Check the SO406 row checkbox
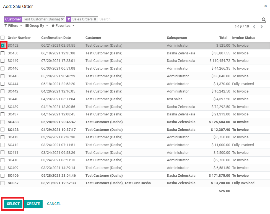This screenshot has height=214, width=270. 2,176
